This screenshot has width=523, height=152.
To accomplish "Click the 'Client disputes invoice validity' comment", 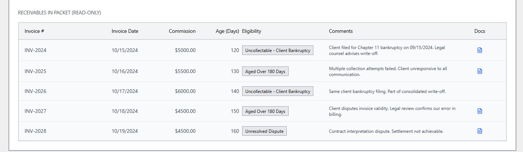I will click(392, 111).
